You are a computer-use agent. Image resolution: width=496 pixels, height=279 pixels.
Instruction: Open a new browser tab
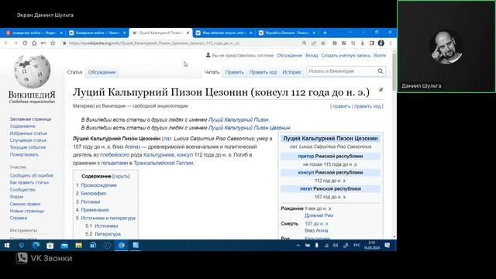[325, 33]
